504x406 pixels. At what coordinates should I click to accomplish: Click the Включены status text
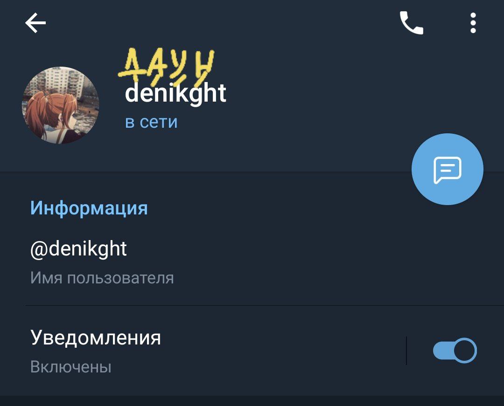pos(71,367)
